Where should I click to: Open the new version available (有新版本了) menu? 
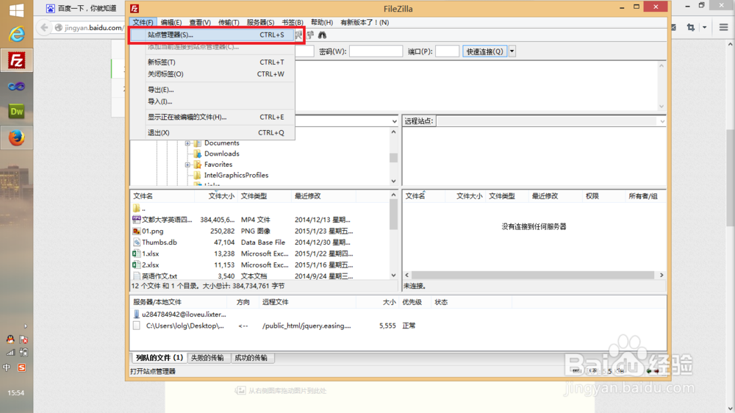pyautogui.click(x=365, y=22)
